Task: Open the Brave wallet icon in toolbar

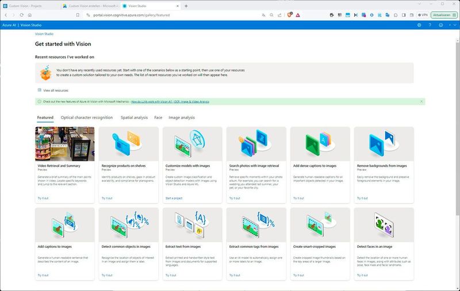Action: [x=412, y=15]
